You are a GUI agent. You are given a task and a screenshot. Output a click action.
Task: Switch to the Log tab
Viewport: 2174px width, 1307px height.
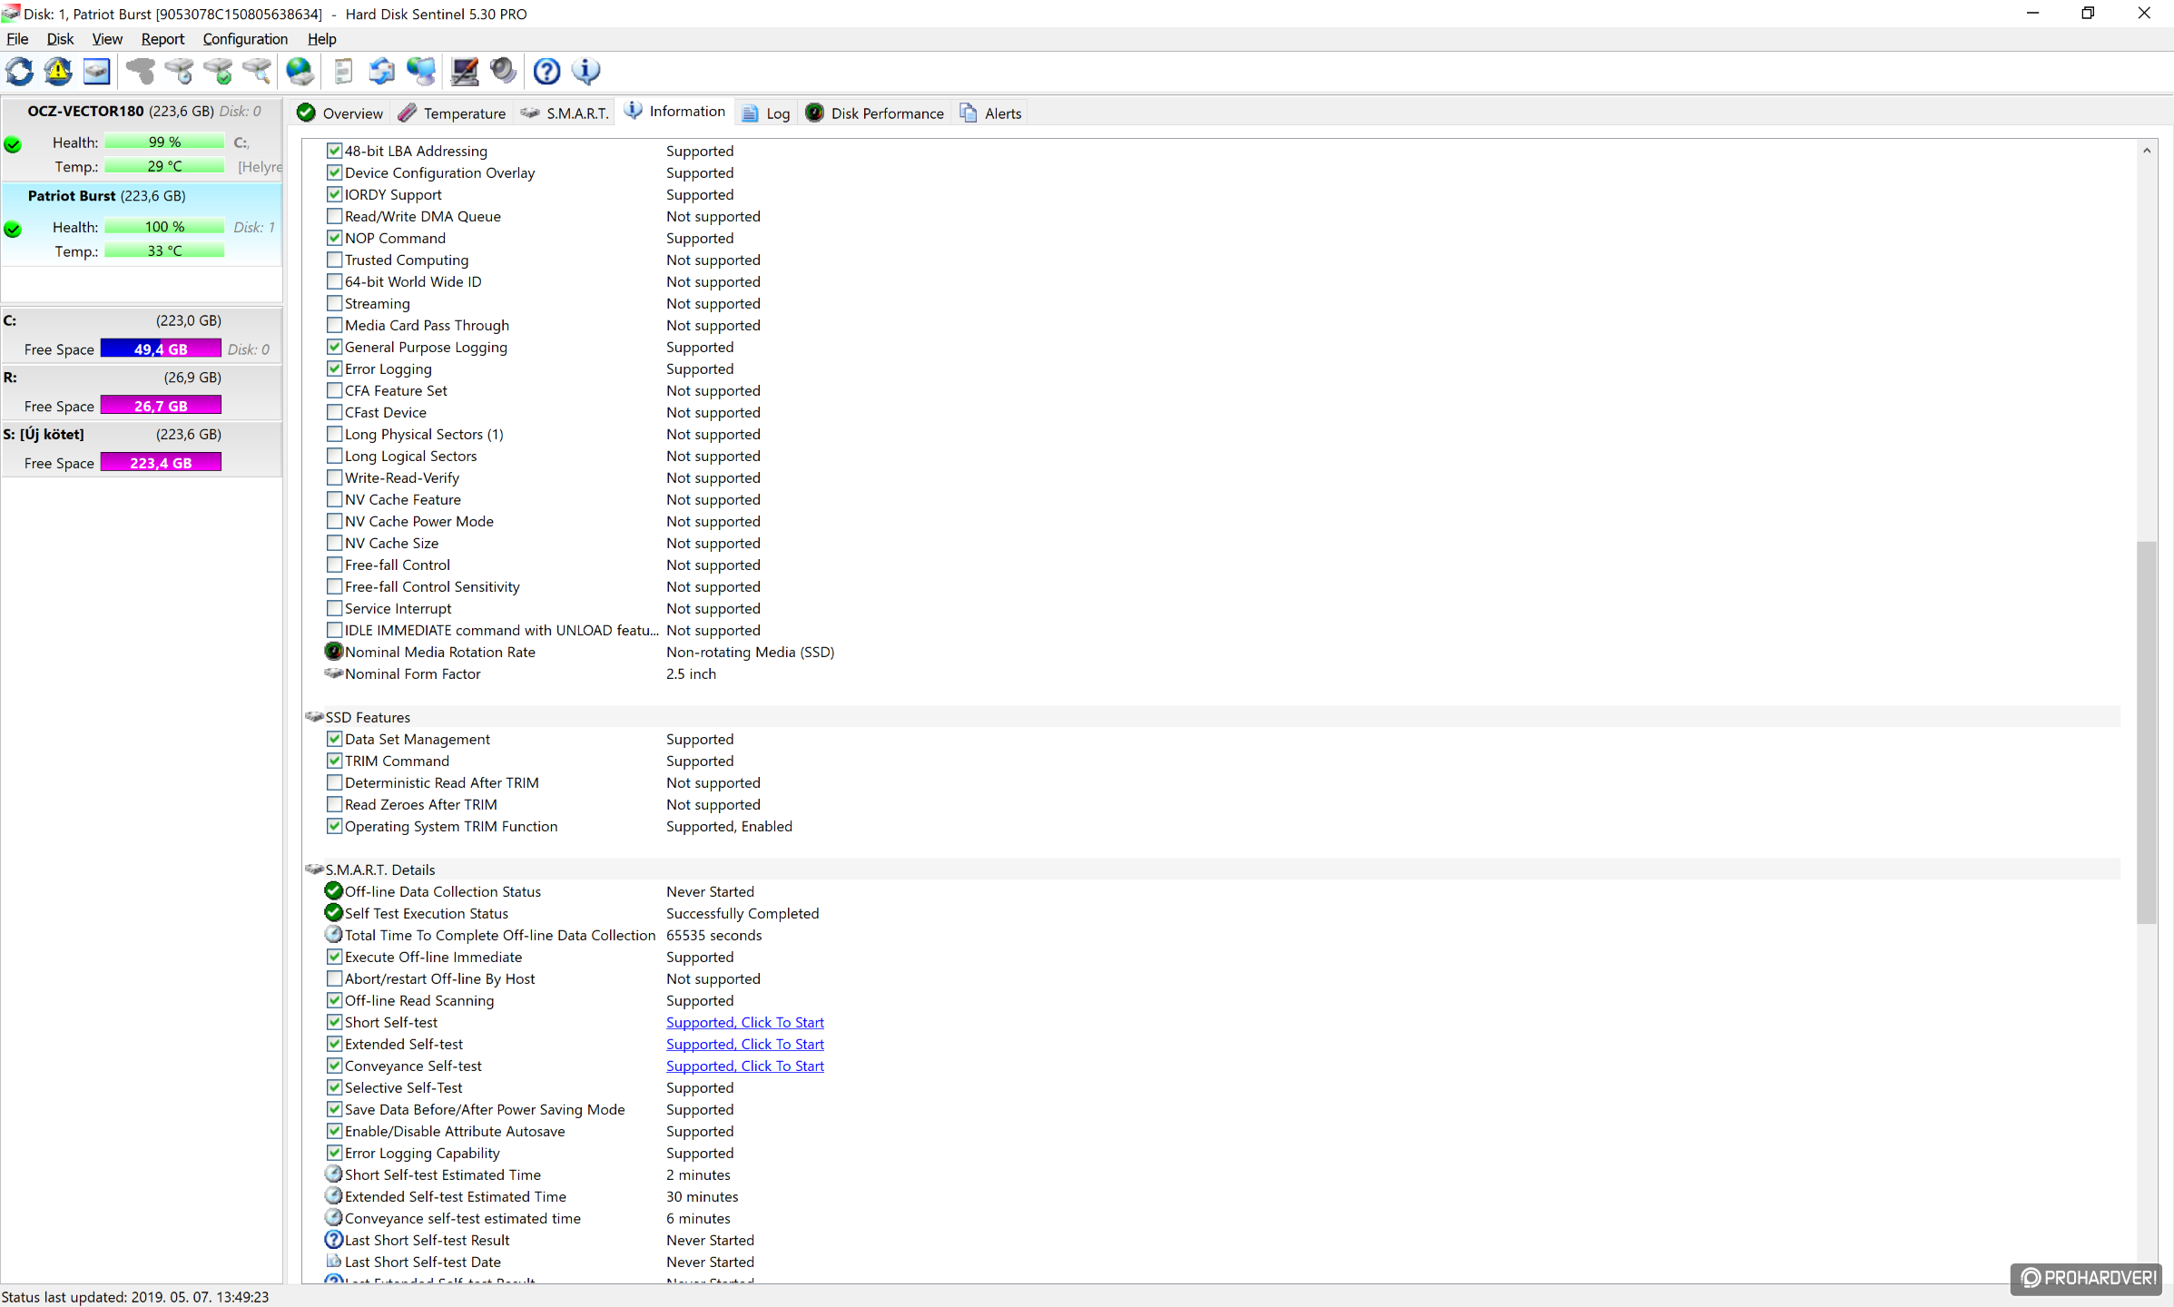coord(766,113)
